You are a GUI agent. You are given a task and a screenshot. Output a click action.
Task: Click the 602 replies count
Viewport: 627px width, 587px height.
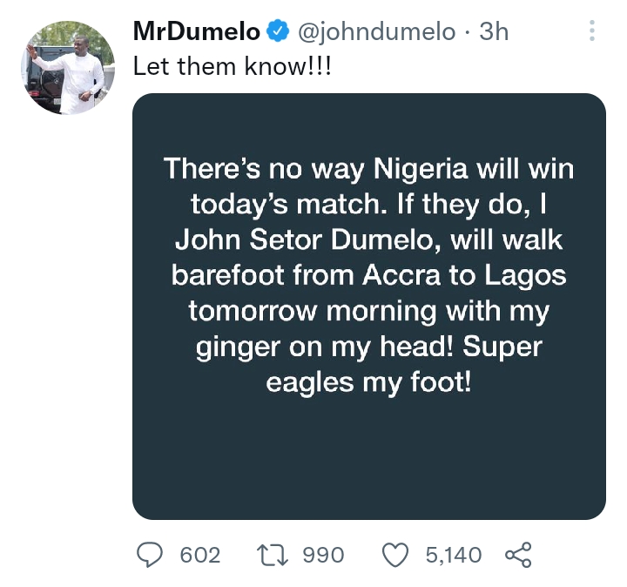pos(199,555)
